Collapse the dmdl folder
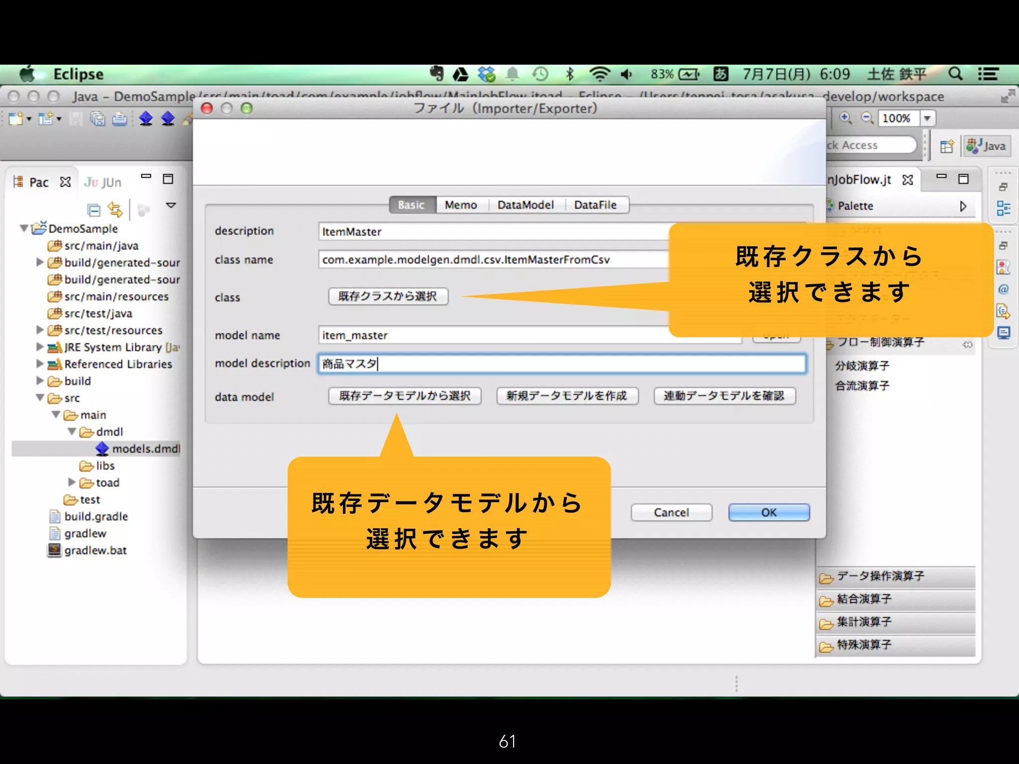The image size is (1019, 764). click(72, 432)
